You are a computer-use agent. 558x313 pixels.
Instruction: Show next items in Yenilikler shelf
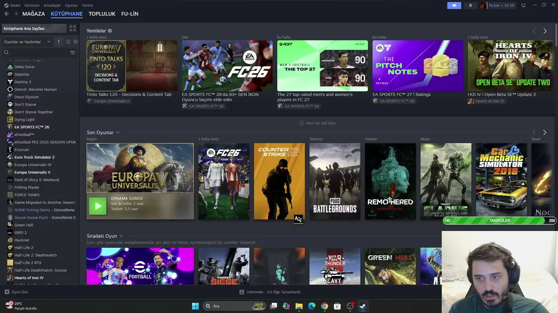pyautogui.click(x=544, y=31)
